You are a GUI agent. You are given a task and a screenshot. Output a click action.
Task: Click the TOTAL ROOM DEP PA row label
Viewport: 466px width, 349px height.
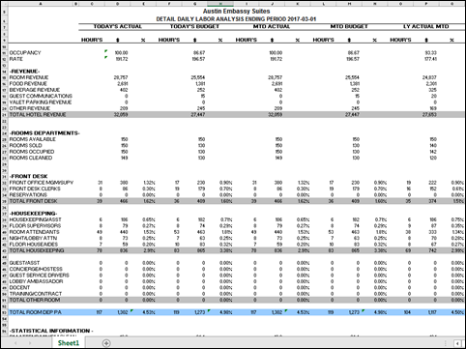[35, 312]
